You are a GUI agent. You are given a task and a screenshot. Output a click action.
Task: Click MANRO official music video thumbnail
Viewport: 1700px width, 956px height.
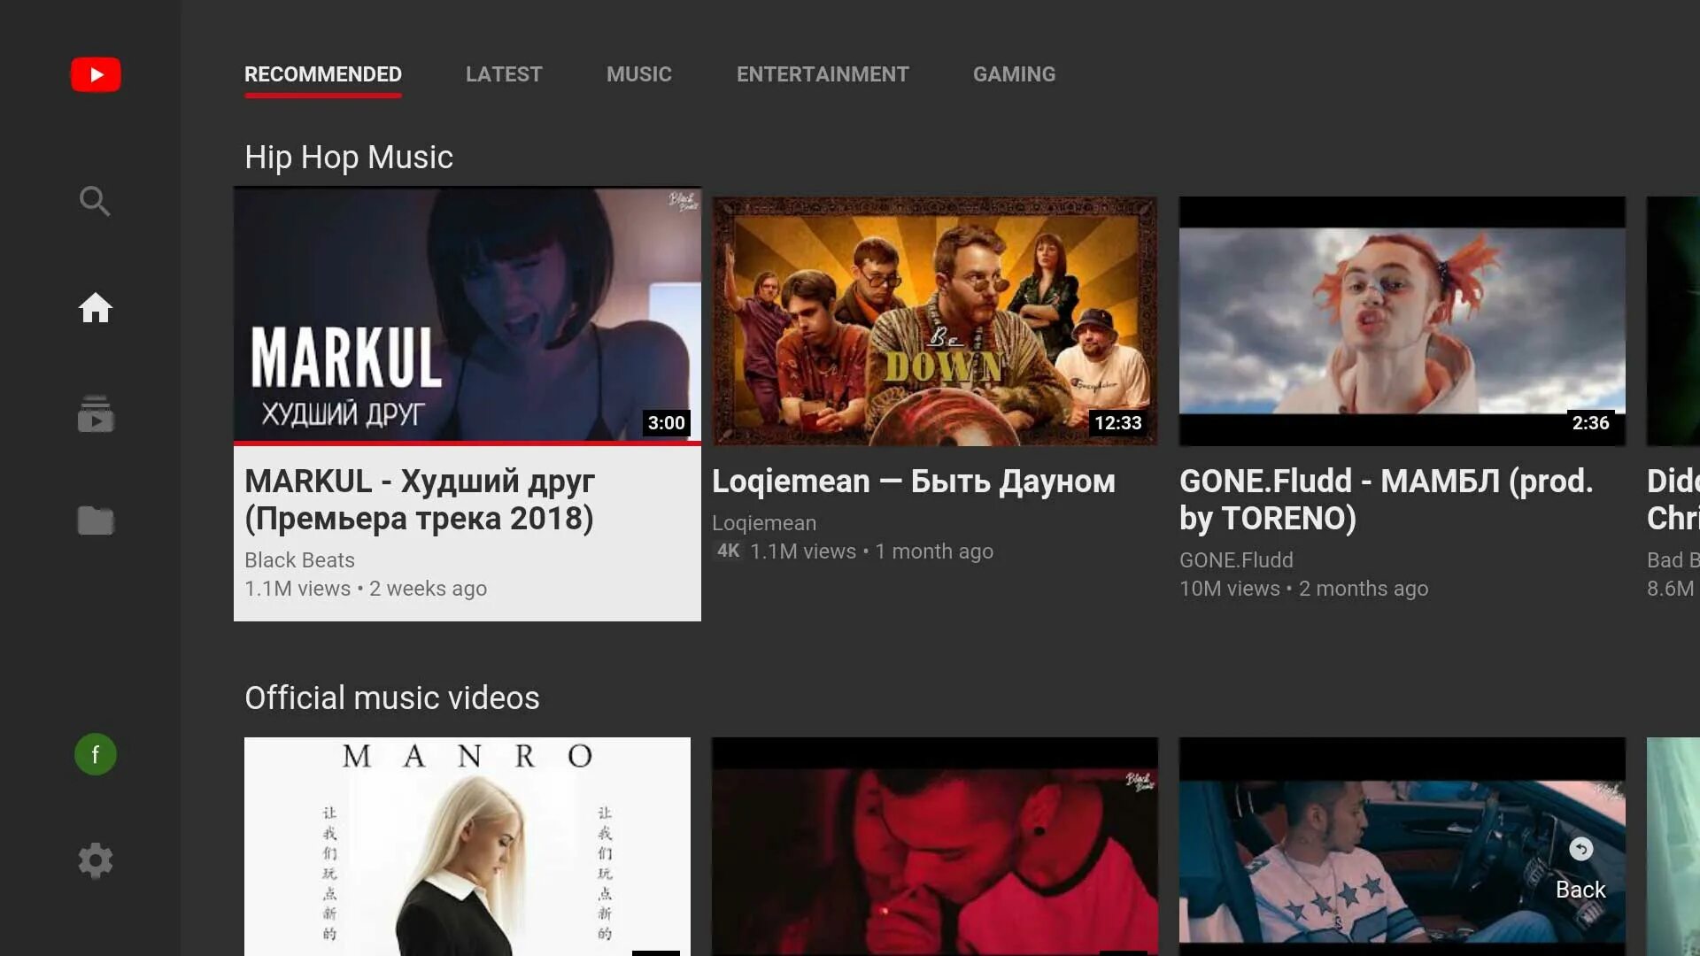pyautogui.click(x=467, y=846)
